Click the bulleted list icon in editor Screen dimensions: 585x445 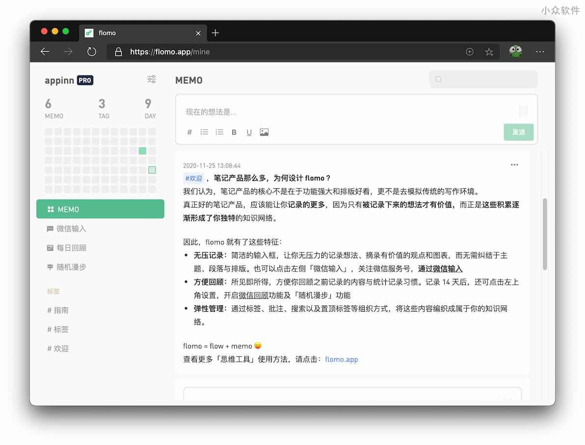204,132
